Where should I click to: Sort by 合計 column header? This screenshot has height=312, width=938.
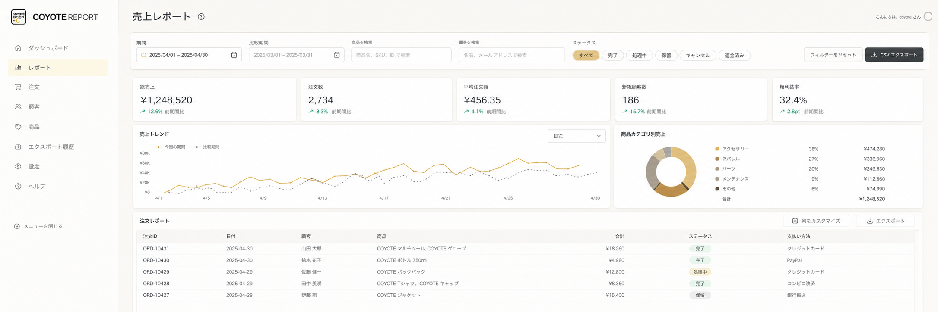[620, 237]
